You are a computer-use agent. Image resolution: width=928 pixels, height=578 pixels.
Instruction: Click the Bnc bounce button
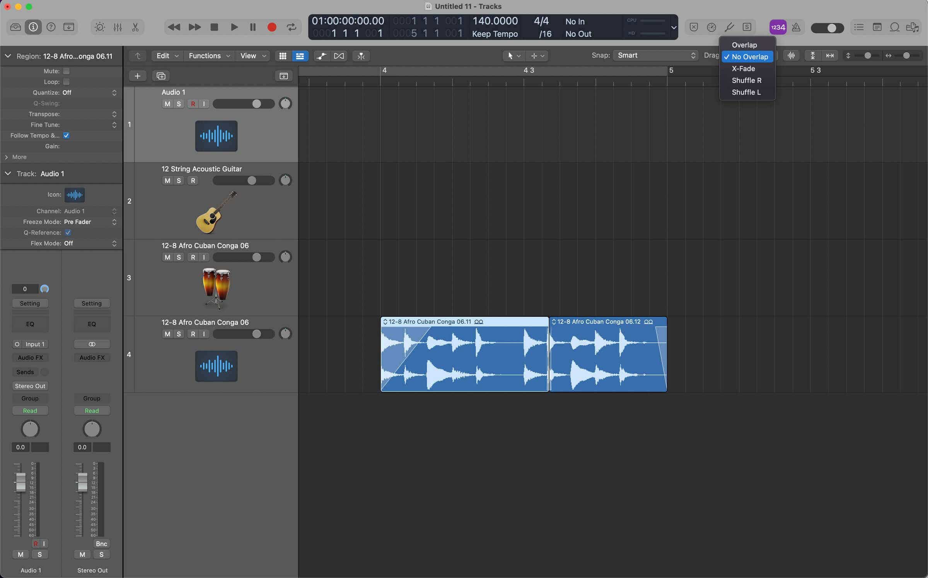point(101,544)
